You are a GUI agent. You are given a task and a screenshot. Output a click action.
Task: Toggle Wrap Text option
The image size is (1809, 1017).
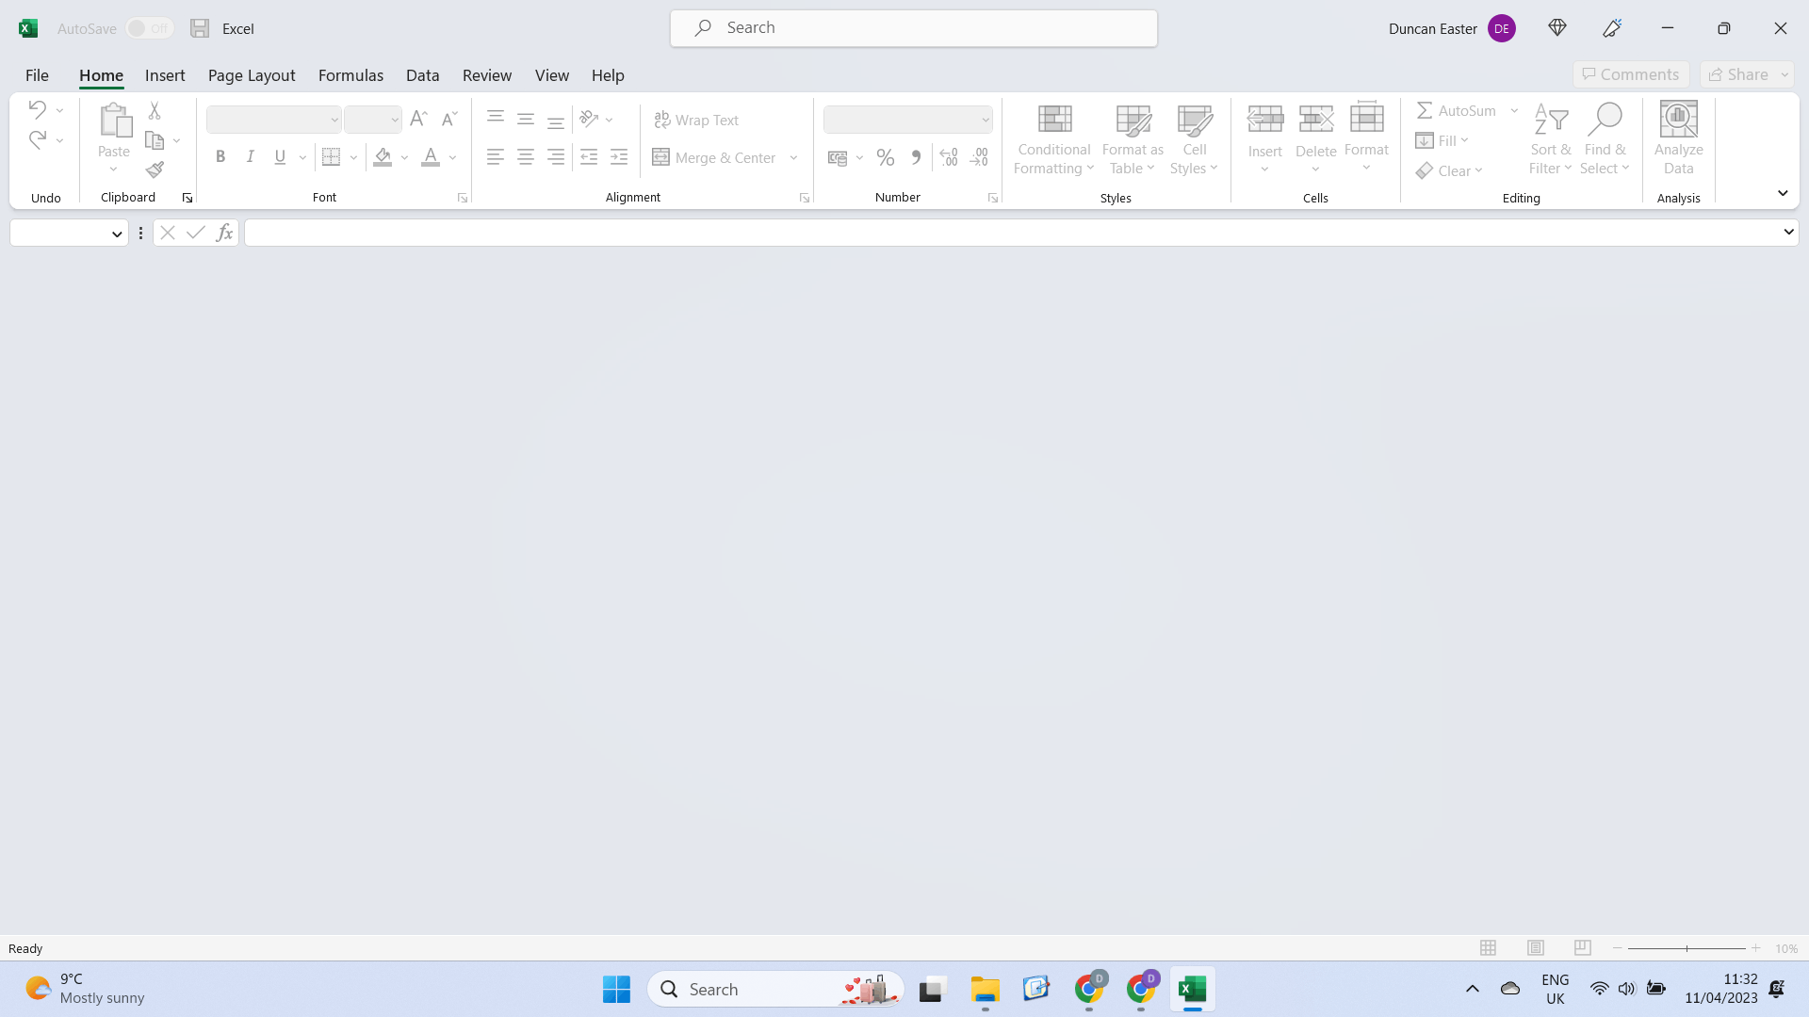[x=696, y=120]
